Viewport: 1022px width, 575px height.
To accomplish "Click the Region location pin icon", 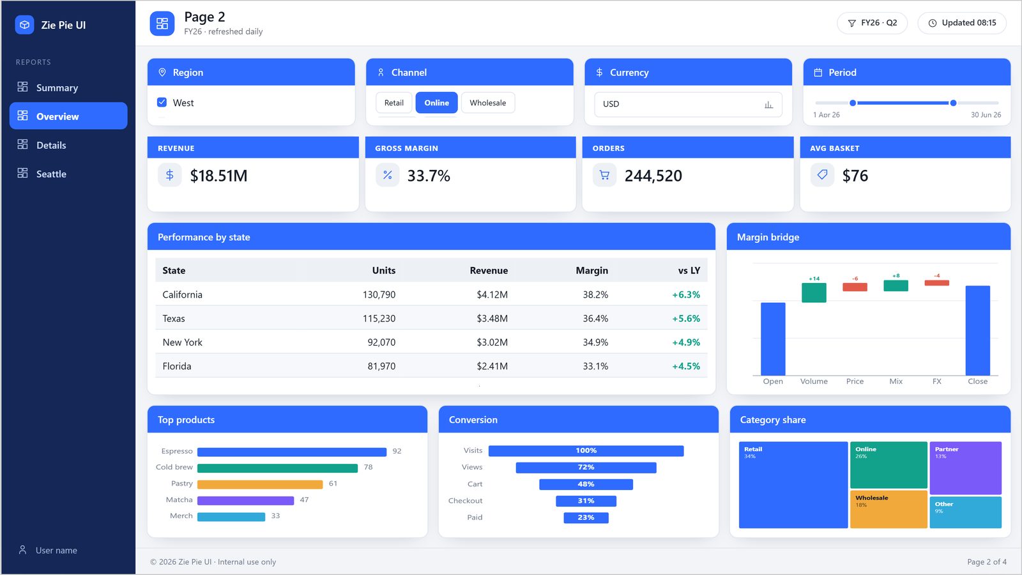I will click(x=162, y=72).
